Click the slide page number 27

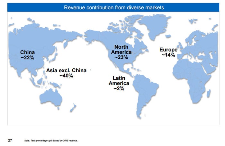[x=10, y=141]
